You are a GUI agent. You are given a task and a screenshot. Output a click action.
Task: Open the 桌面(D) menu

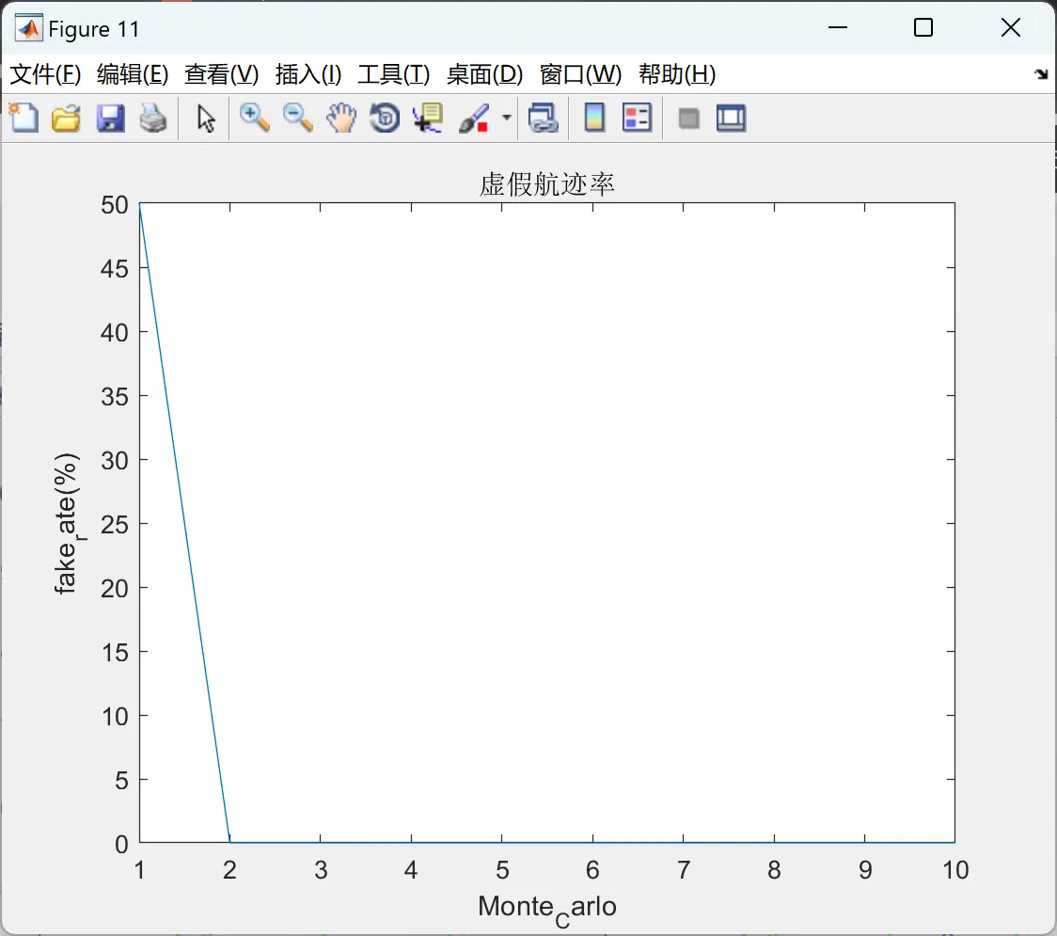484,74
